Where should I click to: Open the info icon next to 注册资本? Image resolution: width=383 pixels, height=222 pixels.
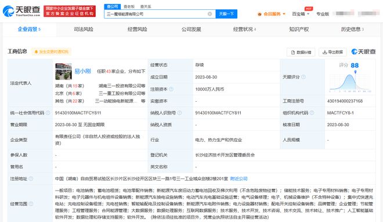point(171,89)
